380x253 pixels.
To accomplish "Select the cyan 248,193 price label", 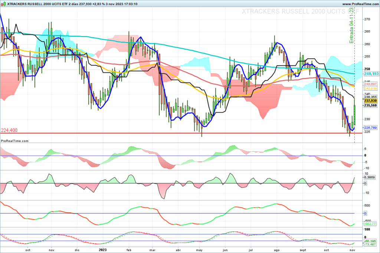I will 371,74.
